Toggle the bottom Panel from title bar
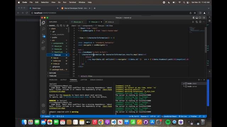227x127 pixels. point(197,18)
